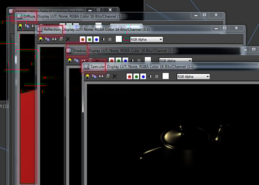Viewport: 259px width, 185px height.
Task: Click the Specular window title bar app icon
Action: [87, 67]
